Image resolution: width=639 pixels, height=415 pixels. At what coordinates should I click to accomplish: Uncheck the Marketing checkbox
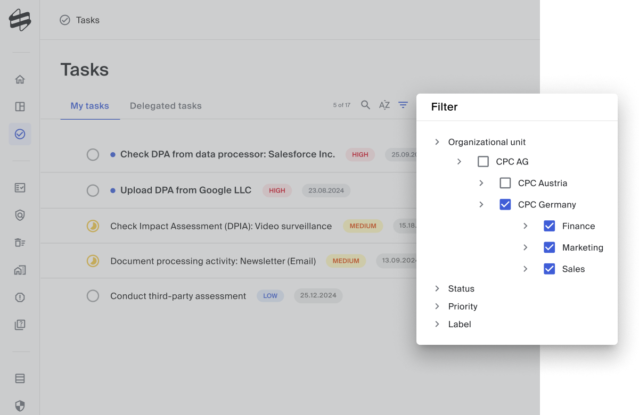[549, 247]
